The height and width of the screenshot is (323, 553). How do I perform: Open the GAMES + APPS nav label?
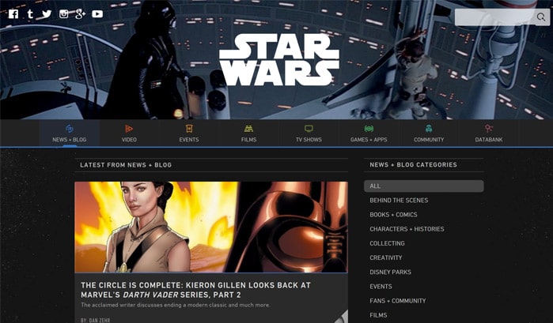369,140
